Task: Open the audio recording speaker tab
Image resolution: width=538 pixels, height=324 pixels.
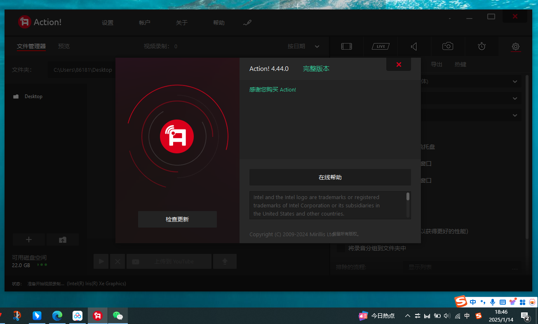Action: (x=414, y=46)
